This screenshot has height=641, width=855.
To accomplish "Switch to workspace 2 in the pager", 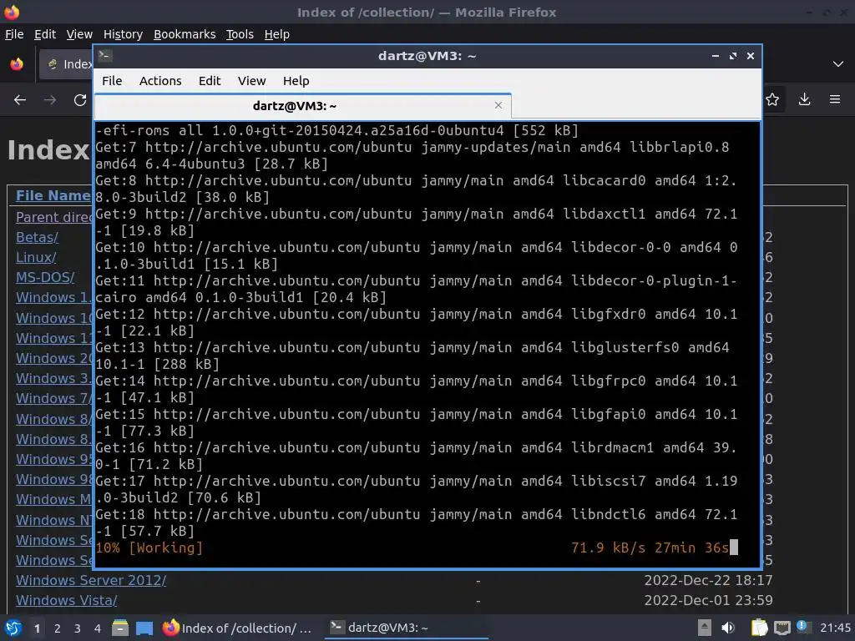I will coord(58,628).
